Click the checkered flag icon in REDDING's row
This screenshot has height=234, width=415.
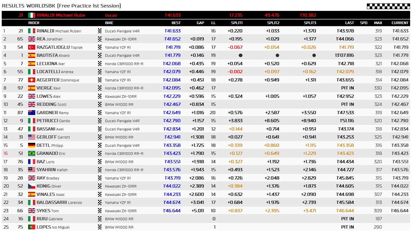pyautogui.click(x=100, y=104)
